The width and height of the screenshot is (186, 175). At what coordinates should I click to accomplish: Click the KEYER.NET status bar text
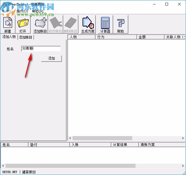coord(10,172)
